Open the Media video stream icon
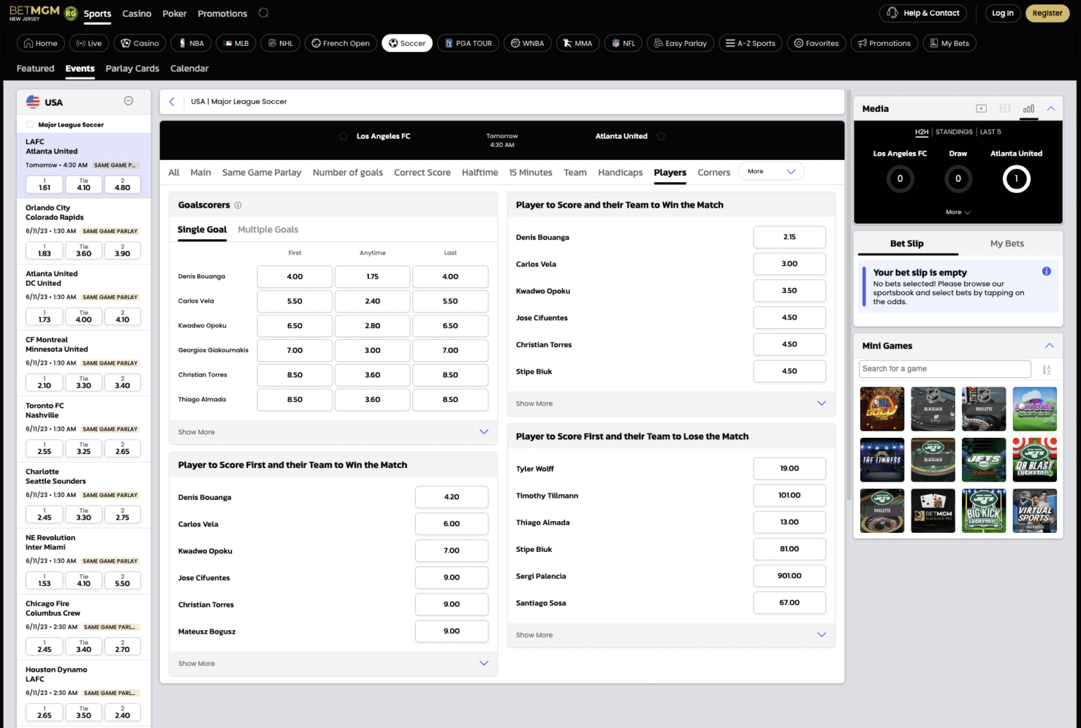Viewport: 1081px width, 728px height. [x=981, y=108]
